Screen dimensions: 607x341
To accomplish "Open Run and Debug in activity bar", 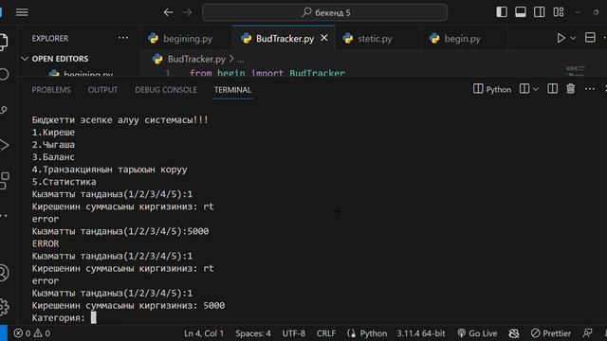I will pos(4,145).
